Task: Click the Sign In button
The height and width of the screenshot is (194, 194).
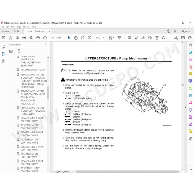Action: tap(186, 31)
